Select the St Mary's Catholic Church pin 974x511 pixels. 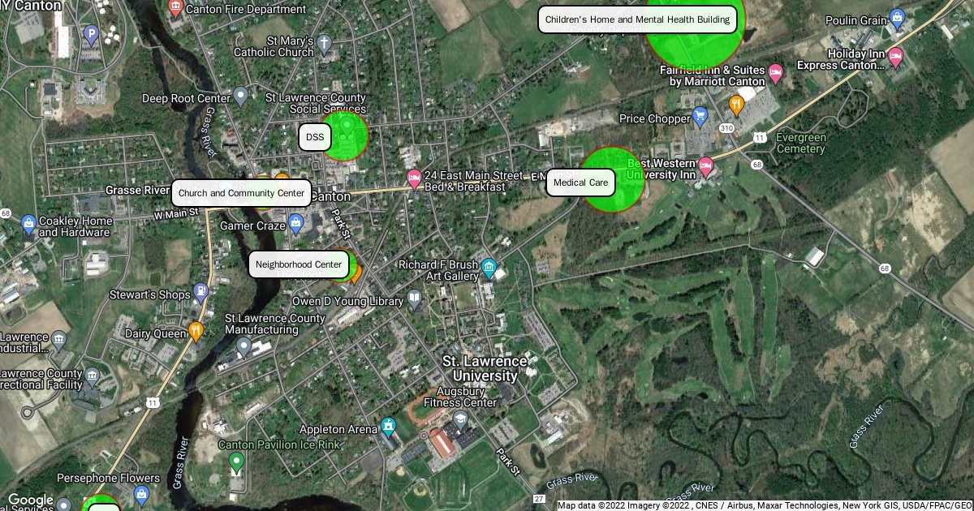click(325, 43)
